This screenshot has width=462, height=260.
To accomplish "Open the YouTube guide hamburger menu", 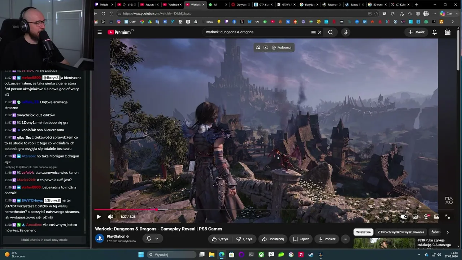I will (100, 32).
